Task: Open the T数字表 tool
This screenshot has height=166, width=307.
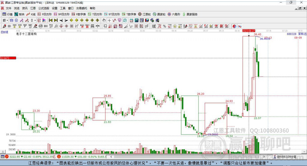Action: (x=129, y=14)
